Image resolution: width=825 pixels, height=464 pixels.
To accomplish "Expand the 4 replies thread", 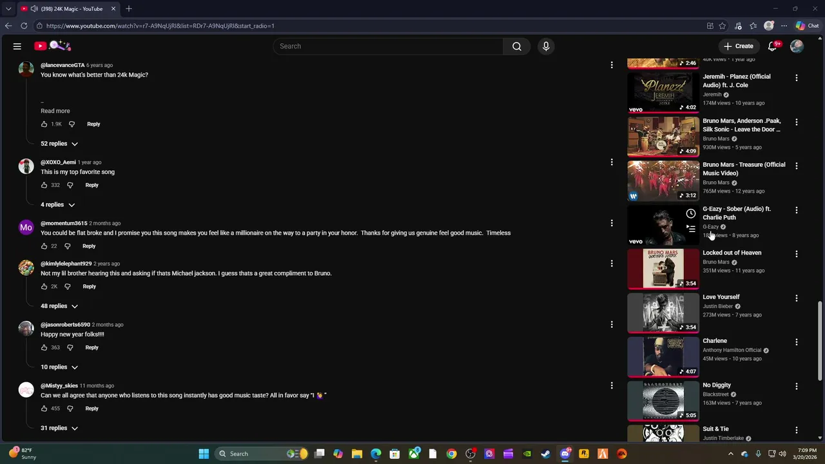I will (x=58, y=205).
